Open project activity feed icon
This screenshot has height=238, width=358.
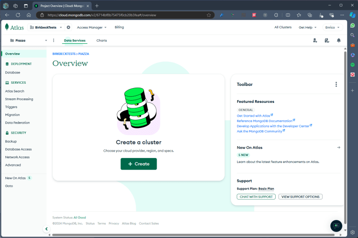tap(327, 40)
